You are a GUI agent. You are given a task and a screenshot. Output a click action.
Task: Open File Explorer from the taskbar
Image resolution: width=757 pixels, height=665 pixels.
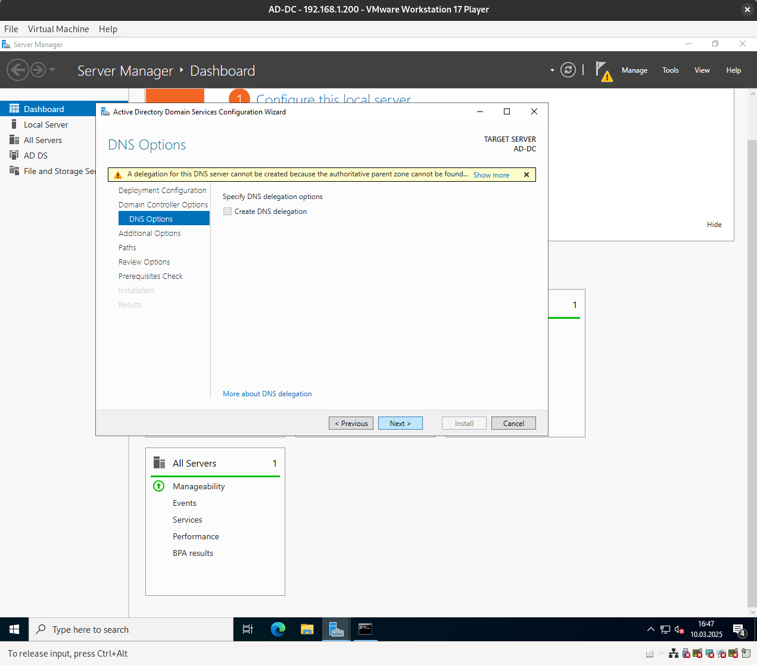[307, 629]
